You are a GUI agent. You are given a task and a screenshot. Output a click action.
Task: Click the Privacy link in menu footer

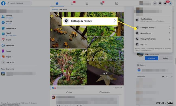(x=138, y=49)
